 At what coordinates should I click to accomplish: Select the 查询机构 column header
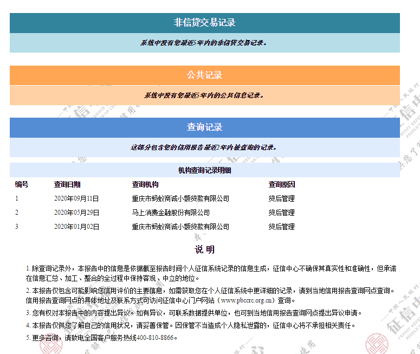(145, 184)
